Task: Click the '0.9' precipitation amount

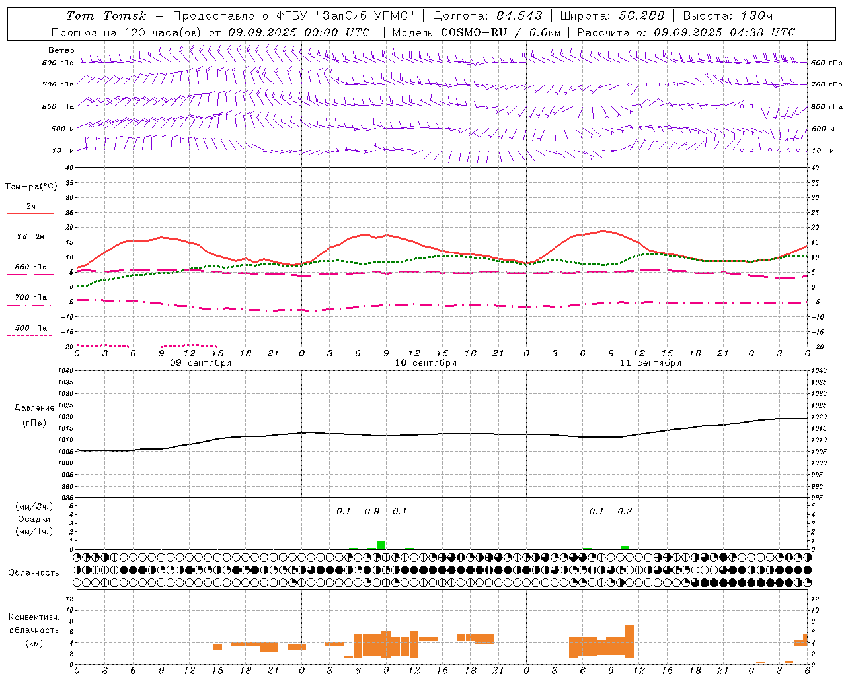Action: [x=372, y=511]
